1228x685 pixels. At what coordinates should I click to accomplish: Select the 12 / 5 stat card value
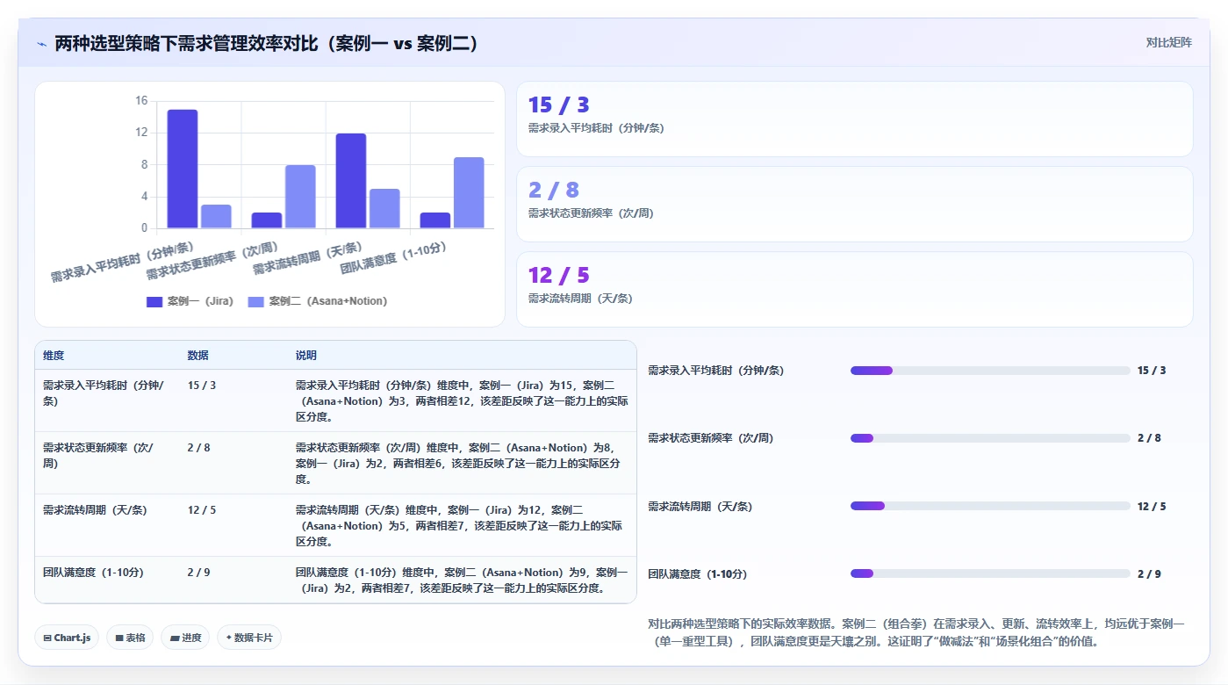558,276
